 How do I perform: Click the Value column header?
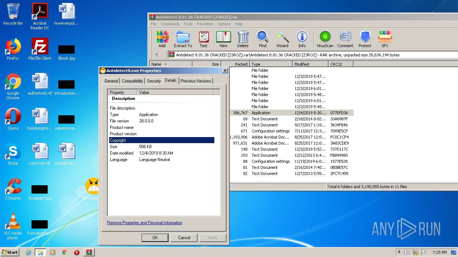(x=175, y=92)
